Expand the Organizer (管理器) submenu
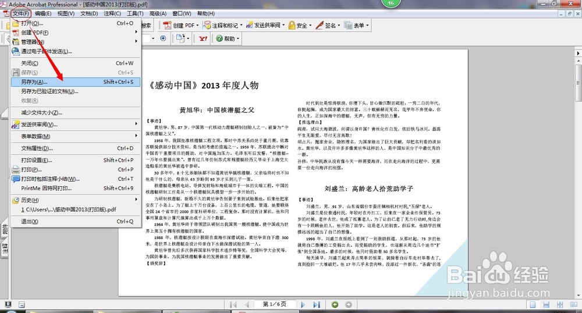 coord(76,42)
